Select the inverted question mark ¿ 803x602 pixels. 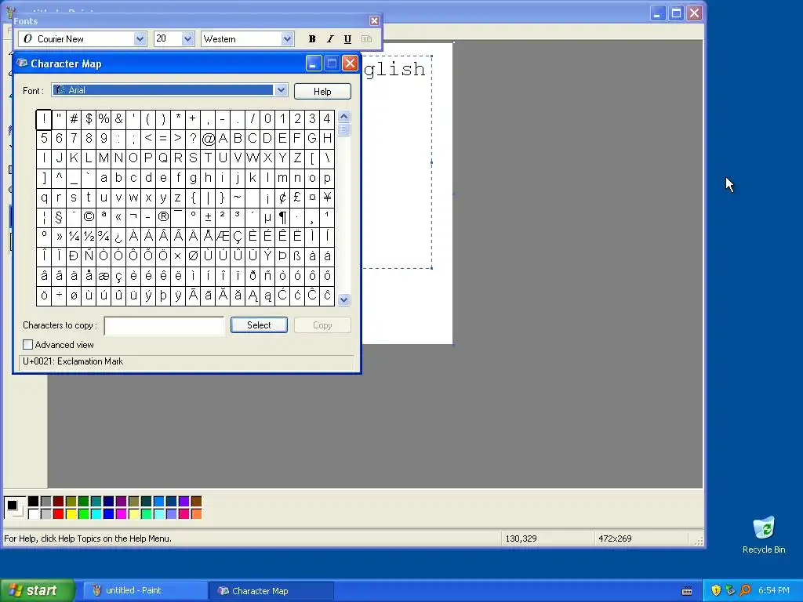point(118,237)
